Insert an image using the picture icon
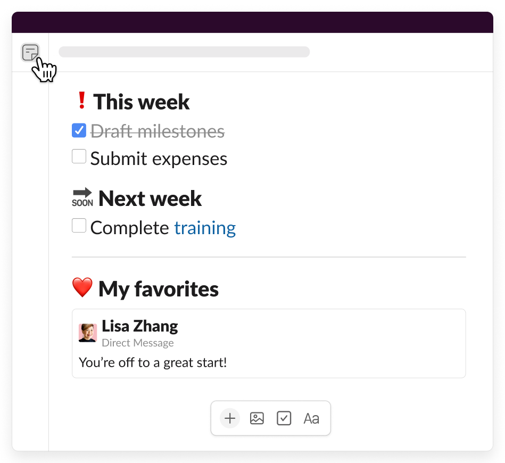The height and width of the screenshot is (463, 505). point(257,418)
